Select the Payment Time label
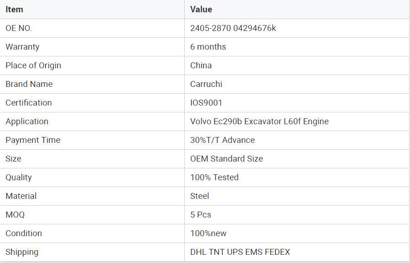The image size is (410, 263). [33, 140]
